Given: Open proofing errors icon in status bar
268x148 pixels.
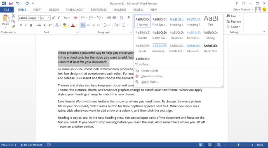Looking at the screenshot, I should click(49, 145).
